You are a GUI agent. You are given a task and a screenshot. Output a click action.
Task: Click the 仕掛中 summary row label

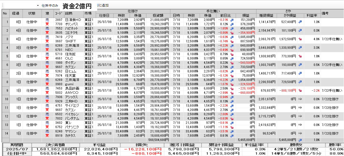(16, 154)
